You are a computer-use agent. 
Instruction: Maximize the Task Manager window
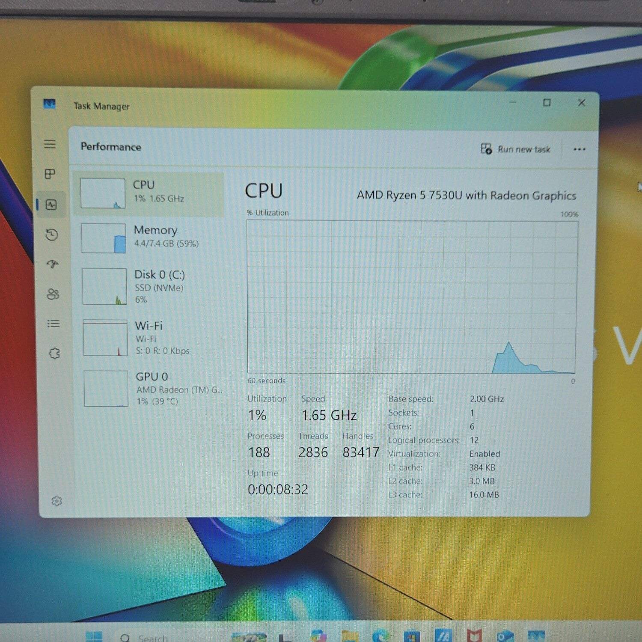click(x=547, y=103)
